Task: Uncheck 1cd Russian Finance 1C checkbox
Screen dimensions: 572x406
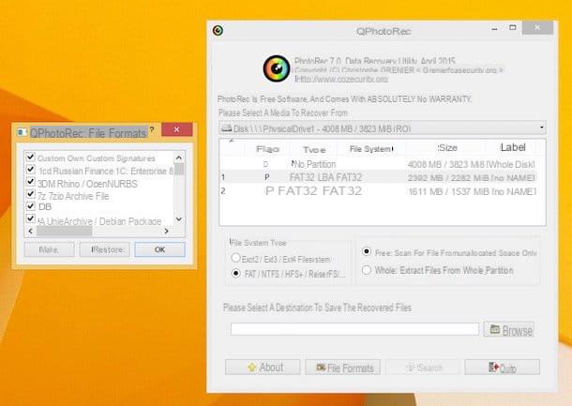Action: point(31,170)
